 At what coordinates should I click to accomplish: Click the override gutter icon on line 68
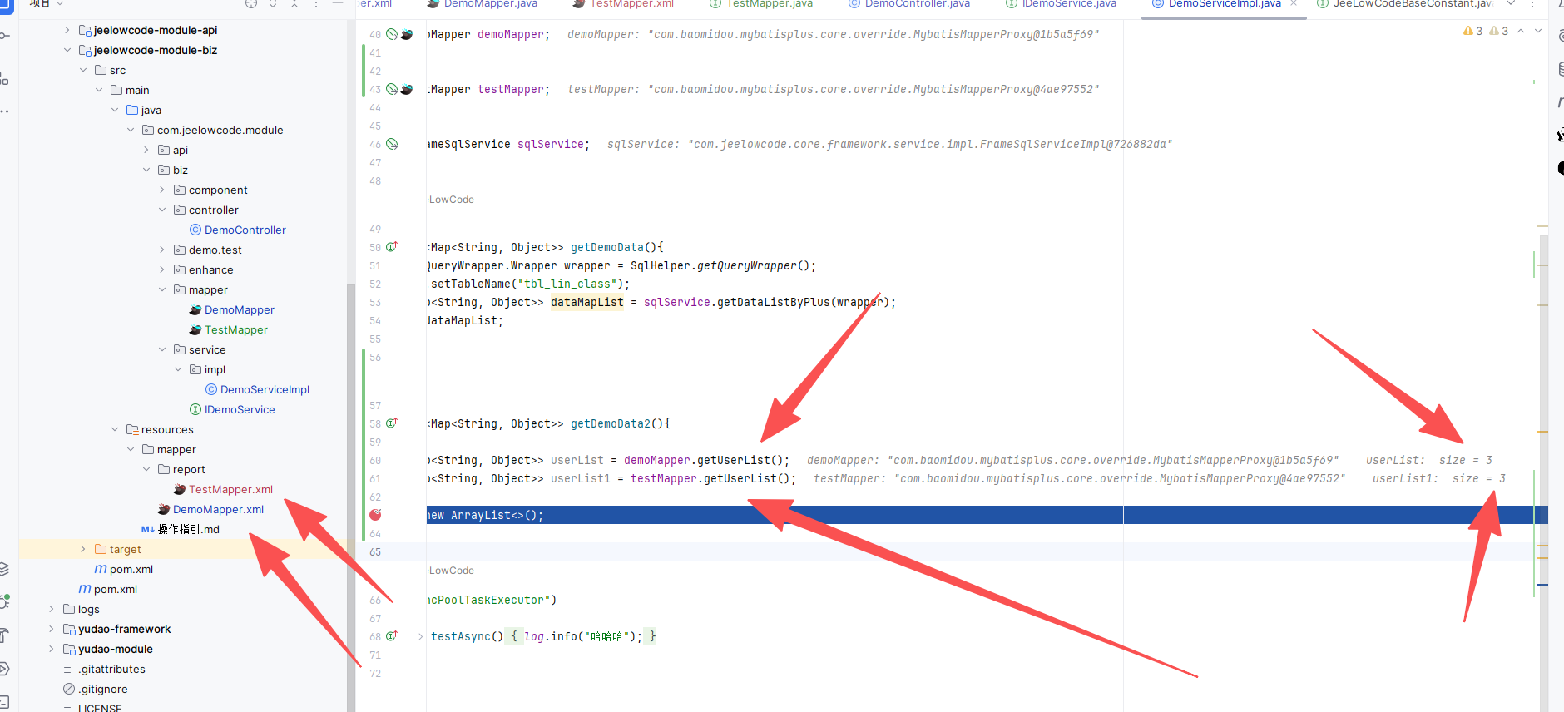coord(392,636)
